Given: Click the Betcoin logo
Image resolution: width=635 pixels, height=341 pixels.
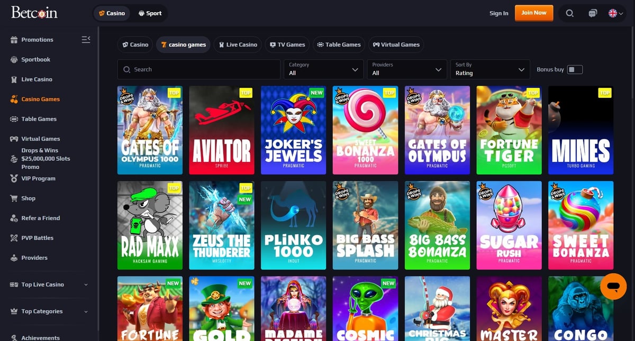Looking at the screenshot, I should pos(34,13).
